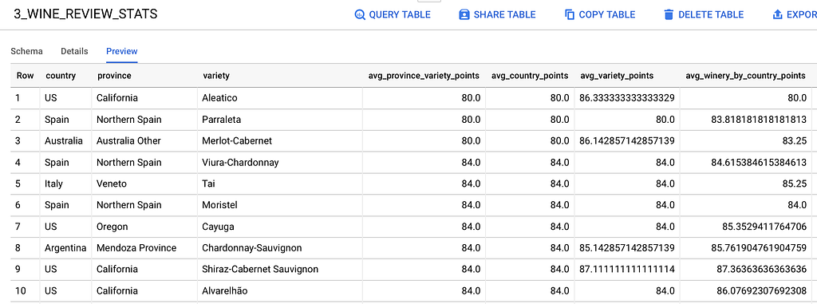The width and height of the screenshot is (817, 304).
Task: Click row number 5
Action: [x=18, y=184]
